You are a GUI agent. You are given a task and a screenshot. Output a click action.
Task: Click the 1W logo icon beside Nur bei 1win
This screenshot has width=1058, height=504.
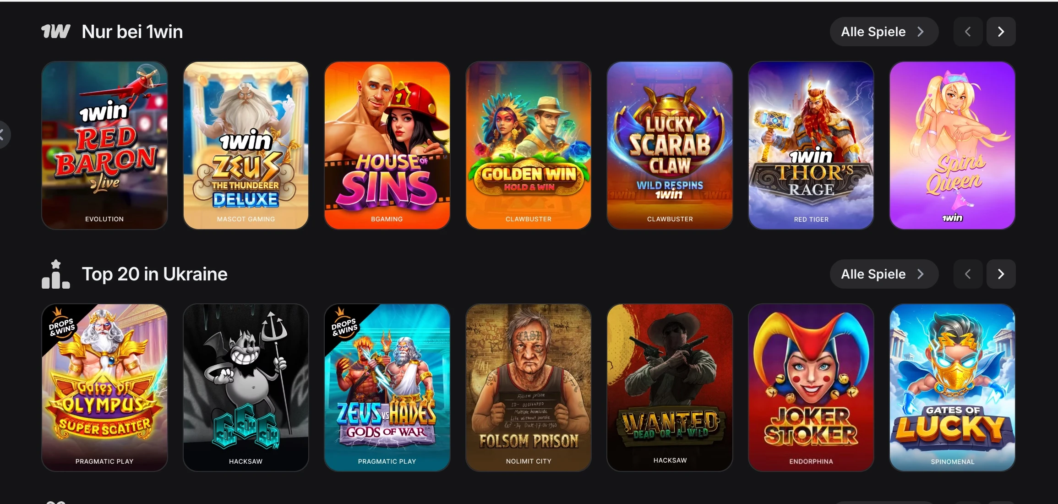coord(55,32)
